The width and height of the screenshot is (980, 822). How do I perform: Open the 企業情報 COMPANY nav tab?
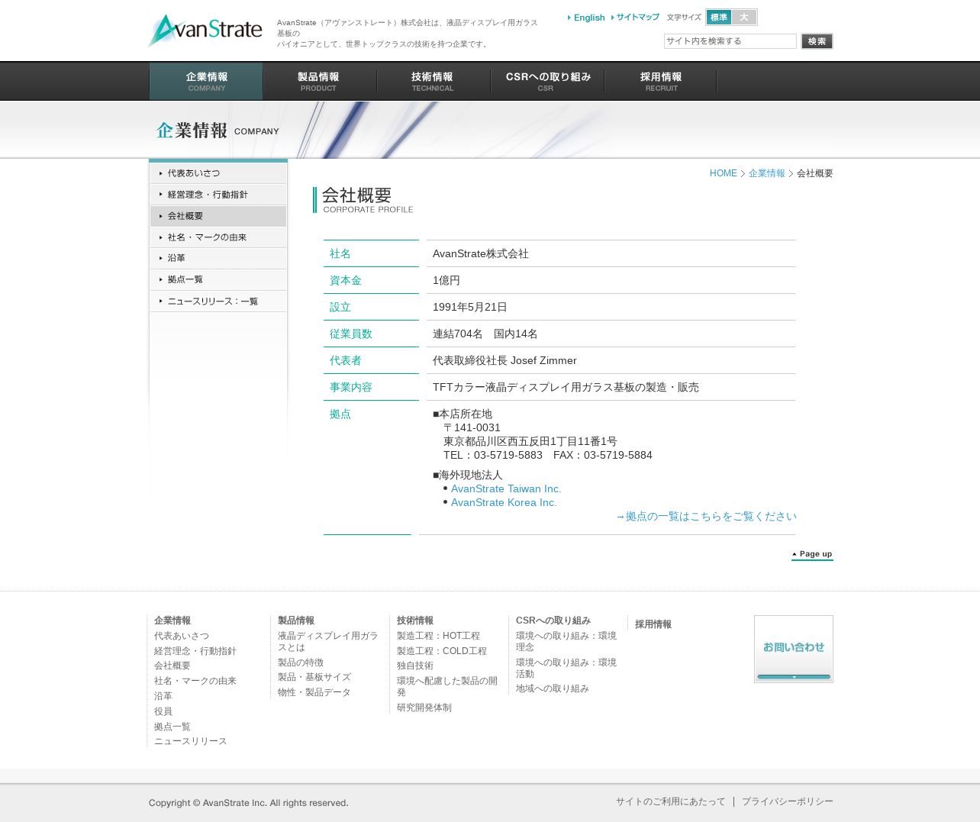click(206, 82)
